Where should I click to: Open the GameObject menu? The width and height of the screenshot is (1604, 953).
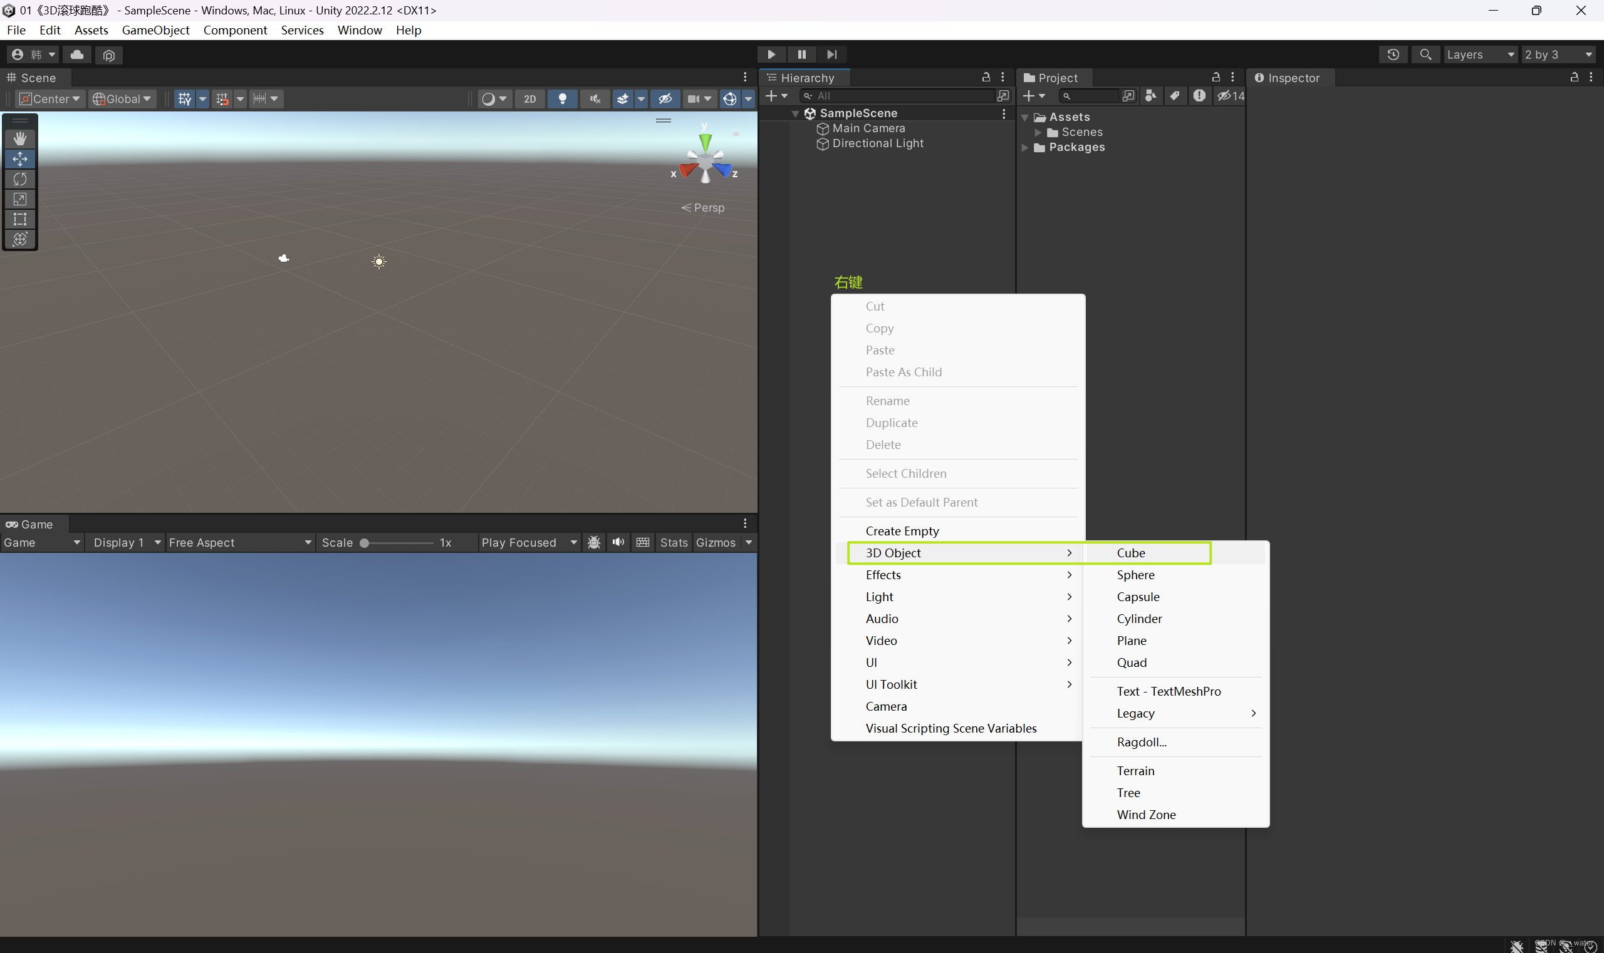tap(155, 30)
